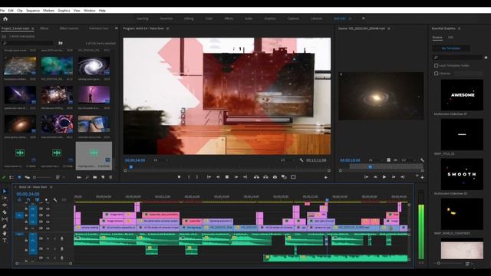Screen dimensions: 491x276
Task: Open the Edit menu
Action: (x=11, y=10)
